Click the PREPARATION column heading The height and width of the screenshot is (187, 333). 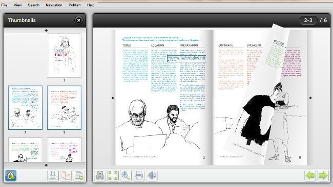189,45
